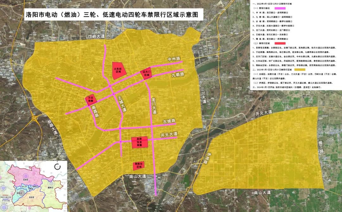
Task: Select the 应天门区域 red zone
Action: pos(146,74)
